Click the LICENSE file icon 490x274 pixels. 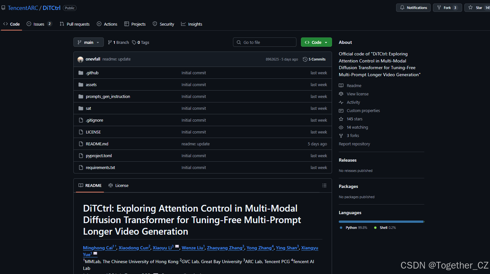click(81, 132)
